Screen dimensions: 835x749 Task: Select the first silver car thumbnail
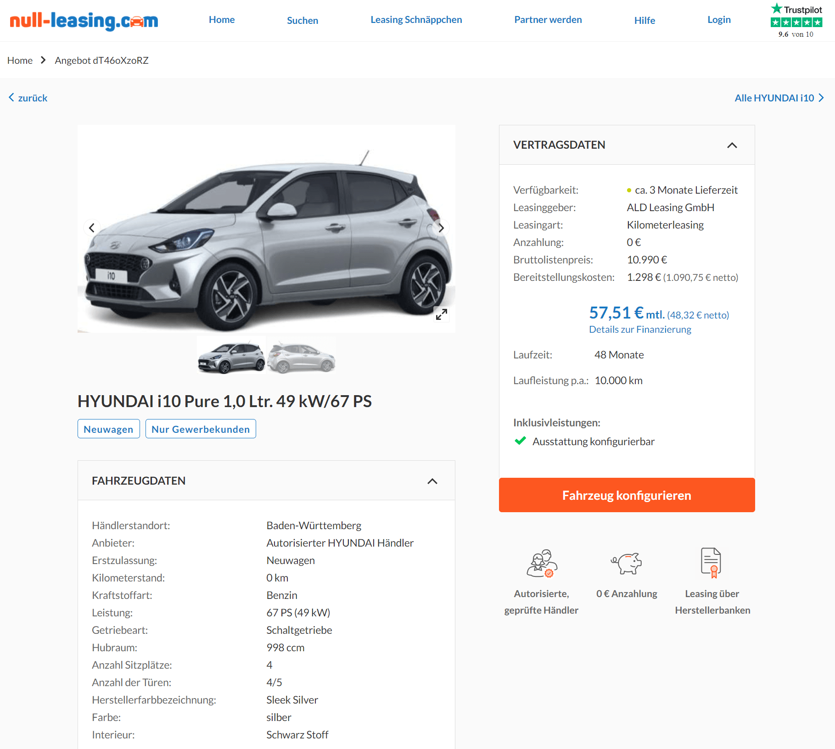coord(231,356)
